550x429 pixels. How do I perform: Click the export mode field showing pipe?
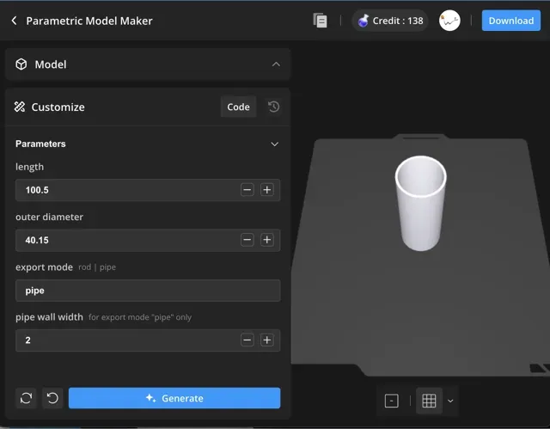click(148, 291)
